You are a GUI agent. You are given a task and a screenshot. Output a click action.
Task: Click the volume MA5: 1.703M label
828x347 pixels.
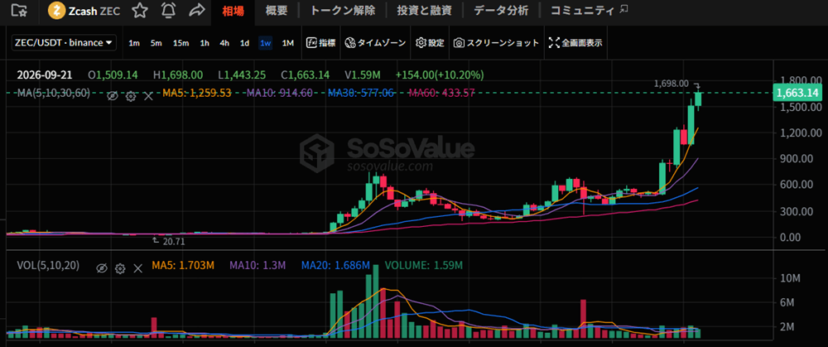(183, 266)
